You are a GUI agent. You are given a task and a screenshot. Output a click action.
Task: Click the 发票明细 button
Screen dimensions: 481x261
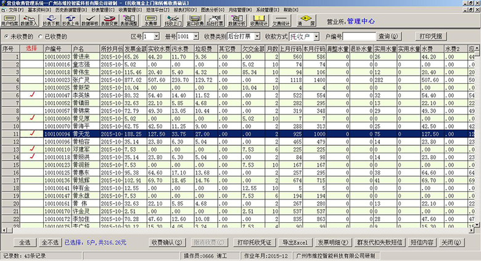(333, 243)
